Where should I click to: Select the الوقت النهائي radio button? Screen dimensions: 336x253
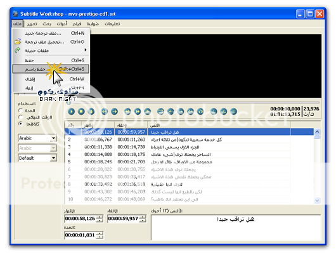[20, 117]
